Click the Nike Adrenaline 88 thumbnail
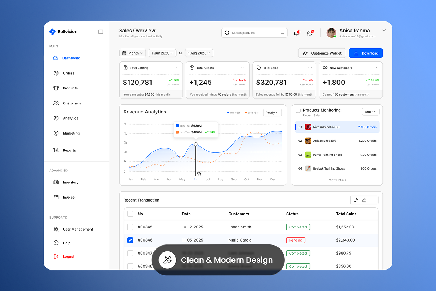436x291 pixels. [308, 127]
